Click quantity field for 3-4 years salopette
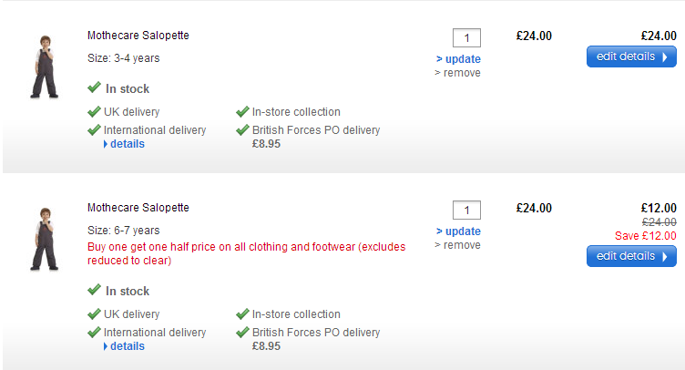The height and width of the screenshot is (370, 685). pos(466,38)
